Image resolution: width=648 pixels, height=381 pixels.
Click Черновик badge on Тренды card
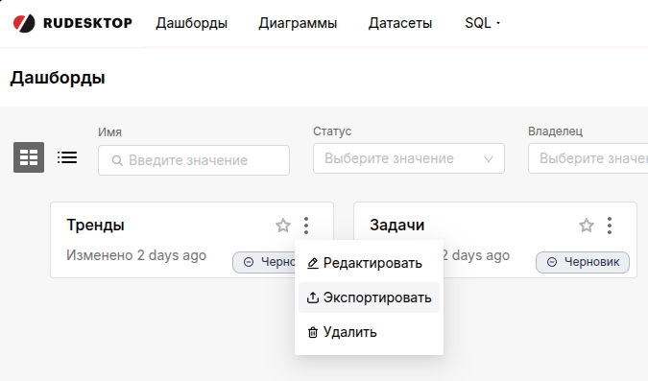tap(264, 262)
